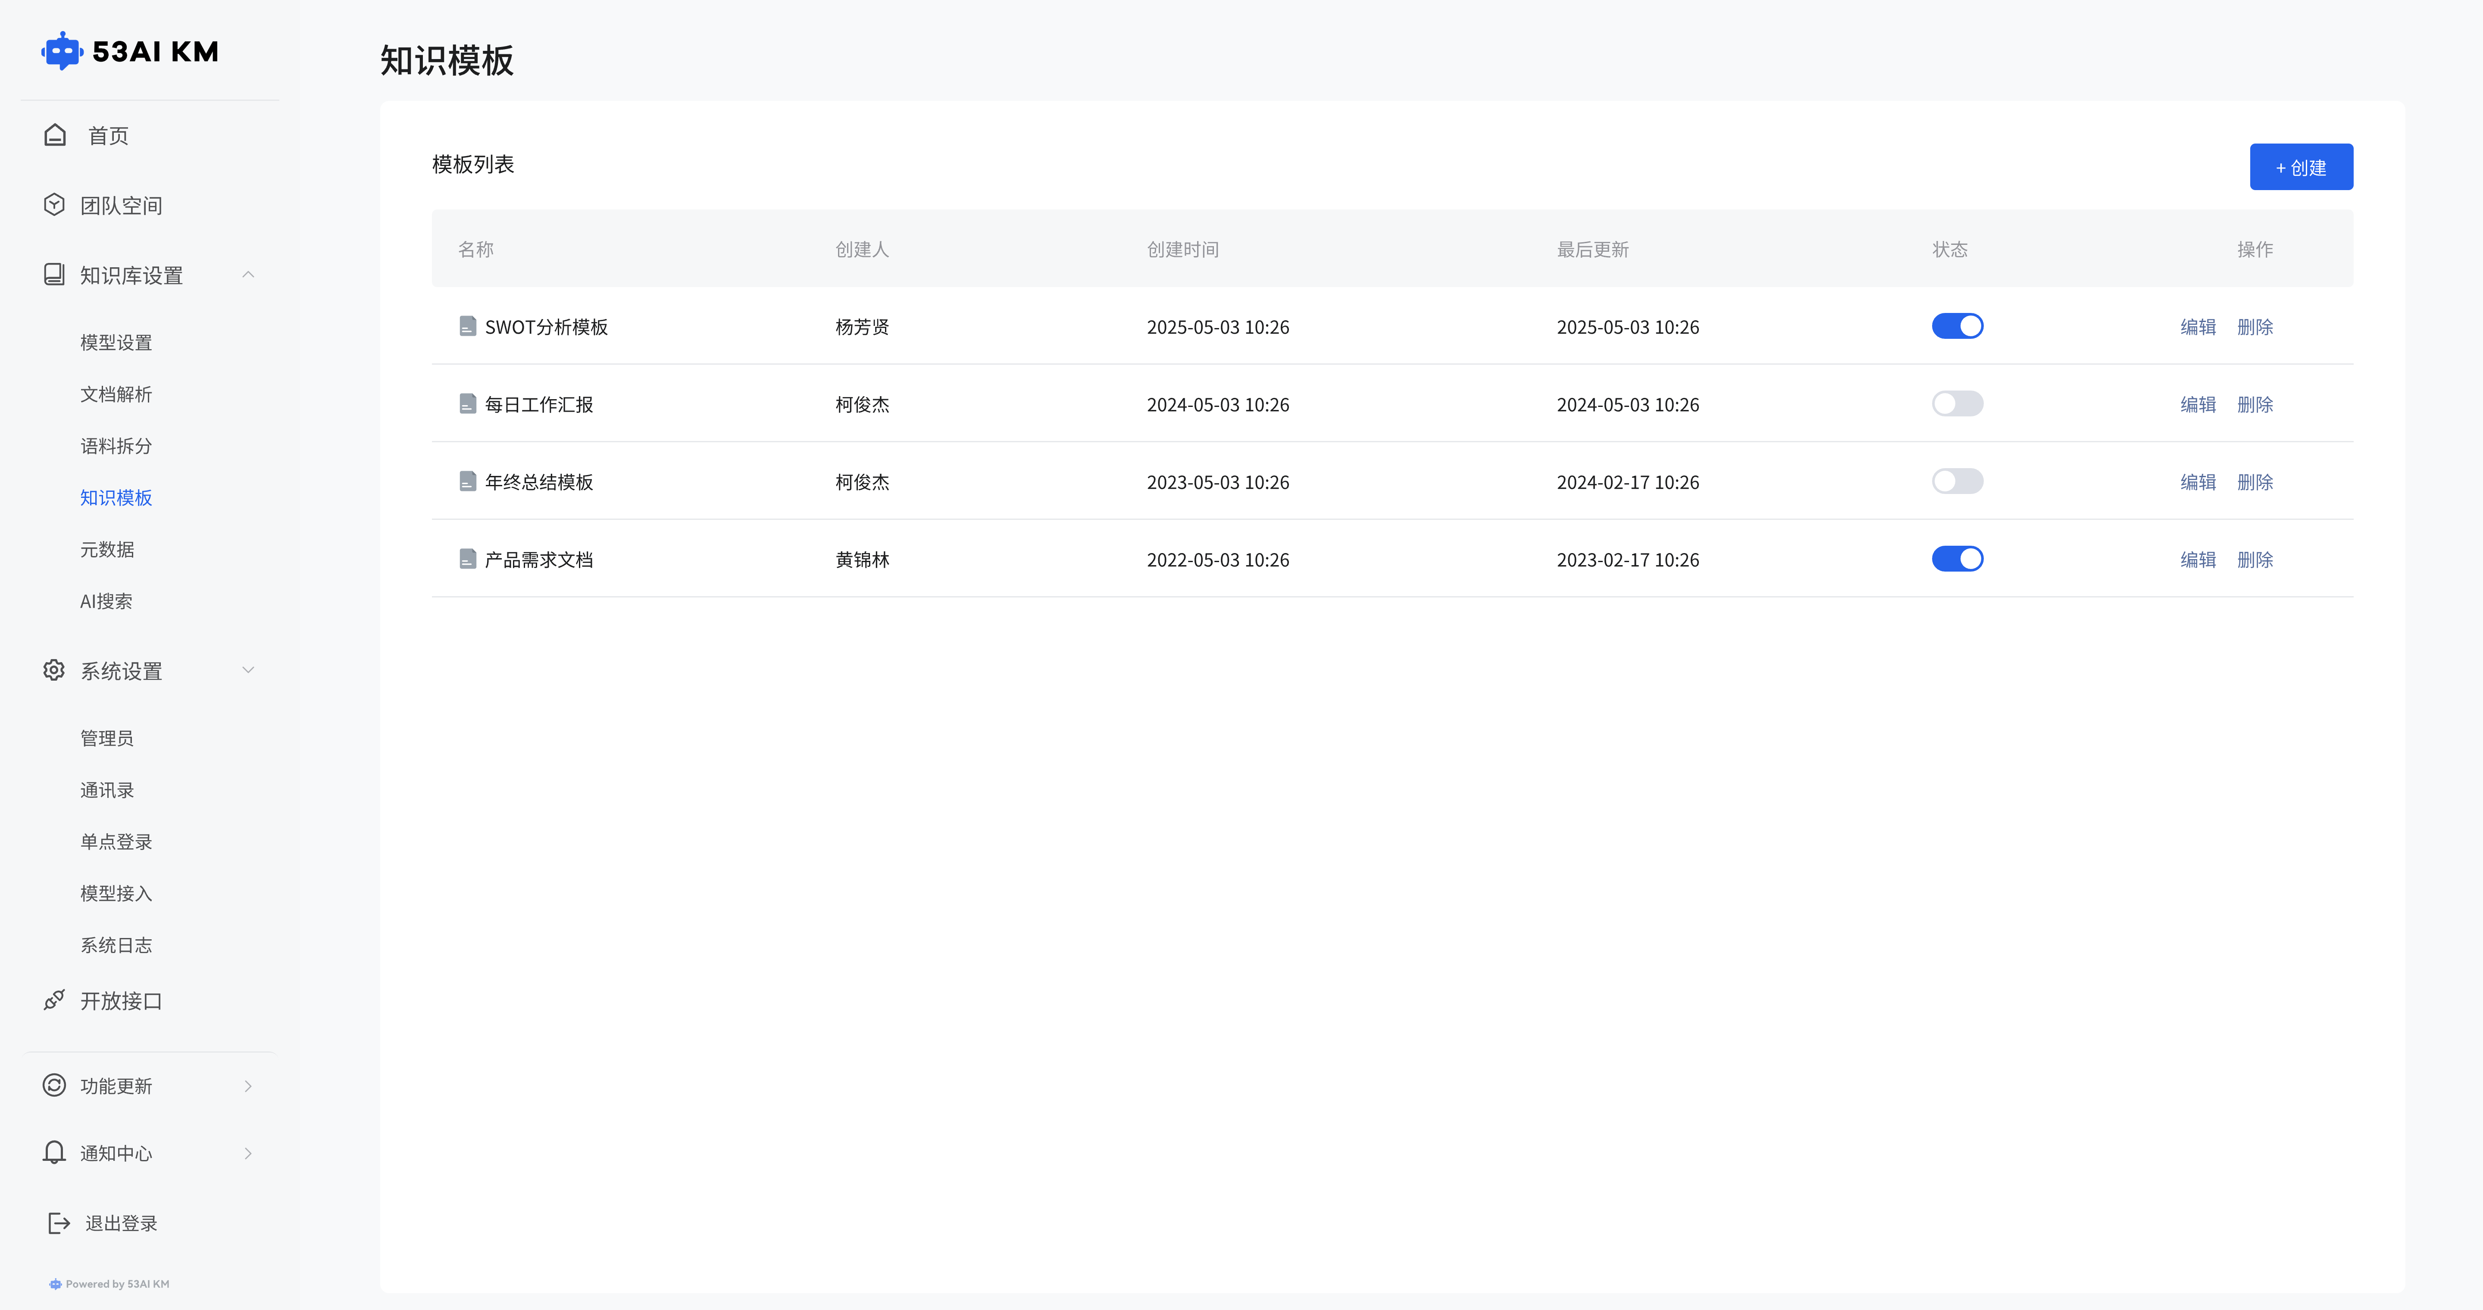
Task: Click the cube icon for 团队空间
Action: click(x=55, y=204)
